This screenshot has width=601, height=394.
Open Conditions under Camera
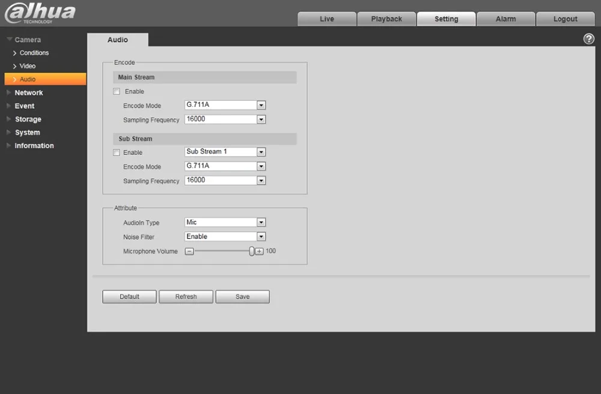point(31,53)
